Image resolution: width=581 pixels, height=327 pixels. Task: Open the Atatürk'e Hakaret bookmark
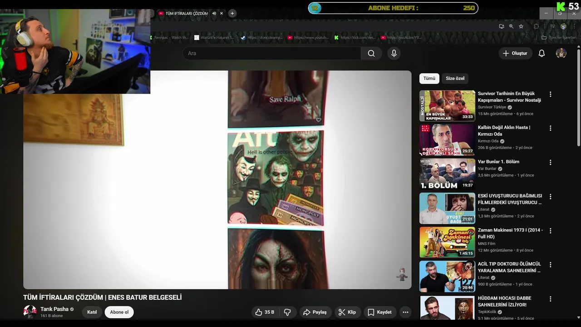pyautogui.click(x=214, y=38)
